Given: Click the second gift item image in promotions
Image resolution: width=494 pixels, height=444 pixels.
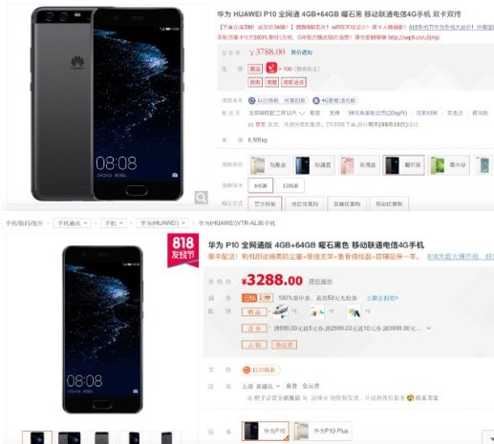Looking at the screenshot, I should tap(317, 312).
